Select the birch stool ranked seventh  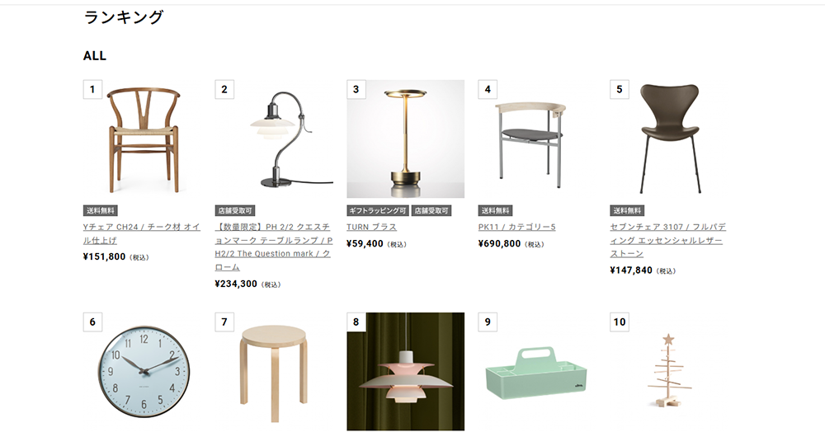tap(274, 372)
